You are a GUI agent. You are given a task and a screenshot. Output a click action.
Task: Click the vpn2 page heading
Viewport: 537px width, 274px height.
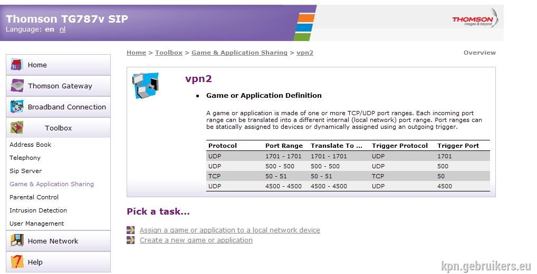(199, 79)
